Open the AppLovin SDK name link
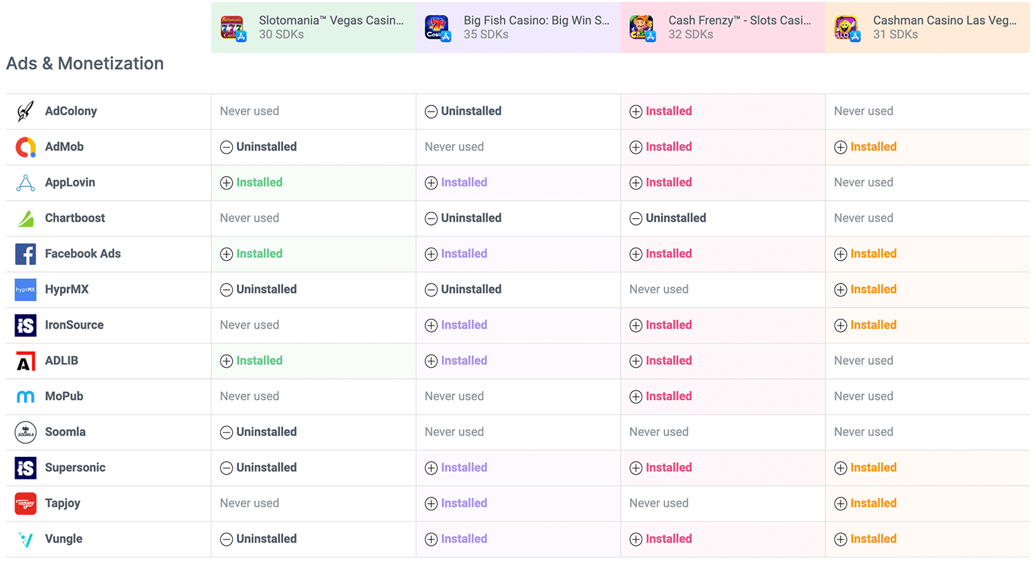 coord(70,182)
